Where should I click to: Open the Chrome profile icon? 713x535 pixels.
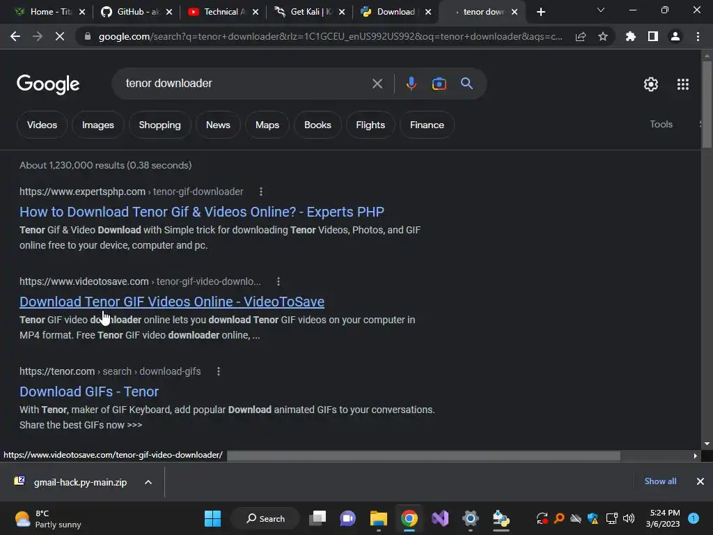[x=675, y=36]
